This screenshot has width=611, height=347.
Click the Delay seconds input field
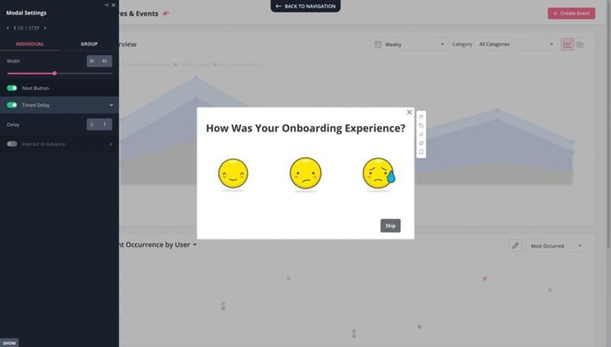[99, 124]
